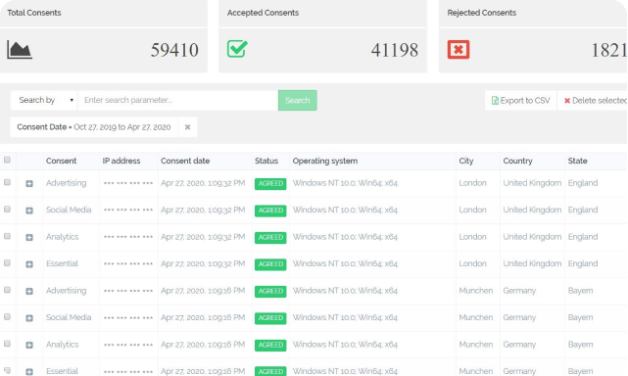Click AGREED badge in London Essential row
The width and height of the screenshot is (628, 376).
click(270, 264)
